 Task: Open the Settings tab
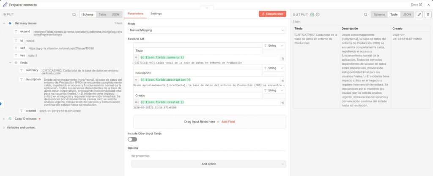click(x=156, y=13)
